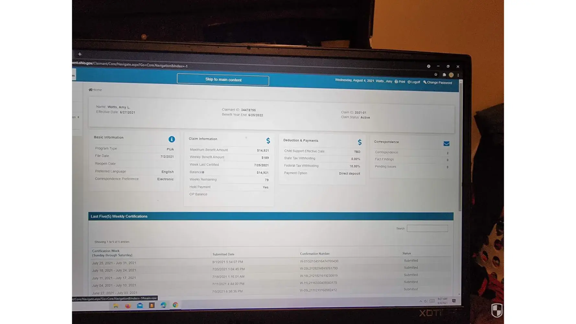Focus the certifications Search field
Screen dimensions: 576x324
(427, 228)
